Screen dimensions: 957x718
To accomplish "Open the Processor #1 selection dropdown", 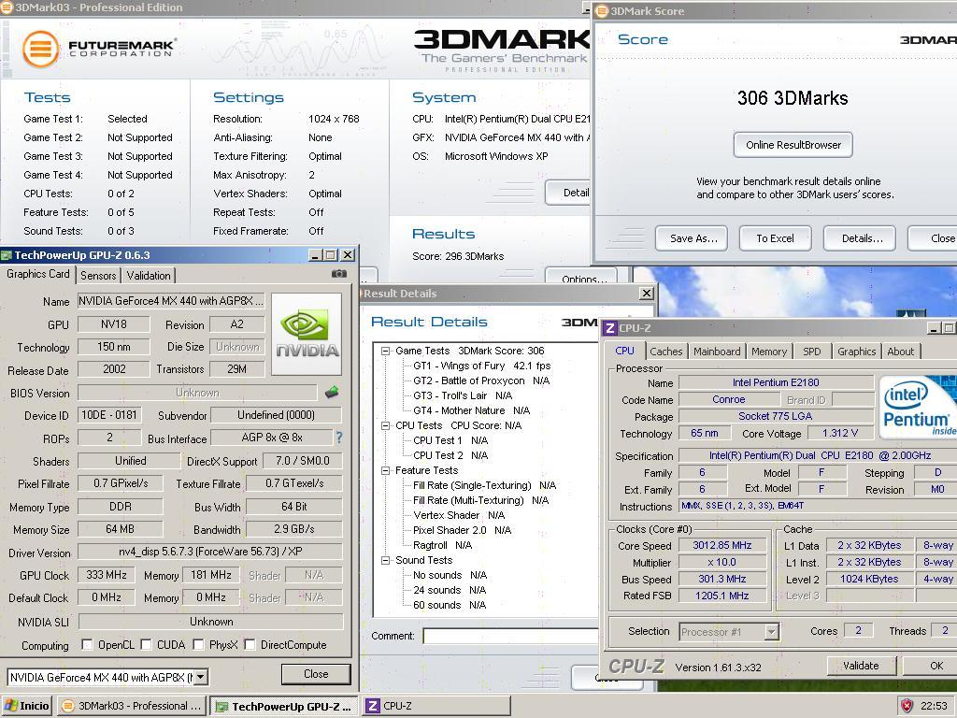I will (x=772, y=631).
